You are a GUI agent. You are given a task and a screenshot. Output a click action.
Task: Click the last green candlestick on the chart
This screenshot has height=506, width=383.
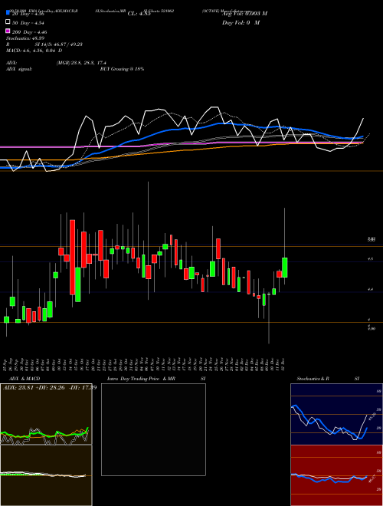tap(285, 268)
